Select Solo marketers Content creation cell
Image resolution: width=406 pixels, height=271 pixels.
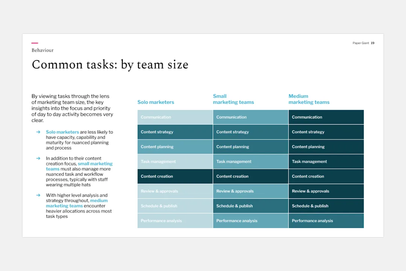pos(175,177)
